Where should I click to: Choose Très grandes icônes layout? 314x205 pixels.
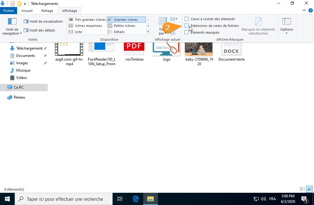[87, 19]
